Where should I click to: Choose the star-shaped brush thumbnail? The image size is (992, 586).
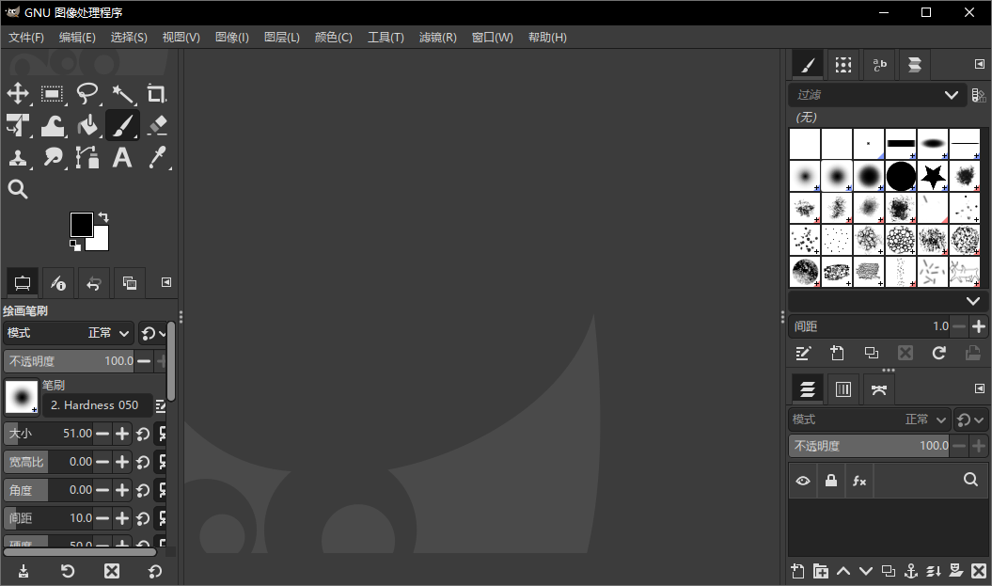pyautogui.click(x=933, y=176)
